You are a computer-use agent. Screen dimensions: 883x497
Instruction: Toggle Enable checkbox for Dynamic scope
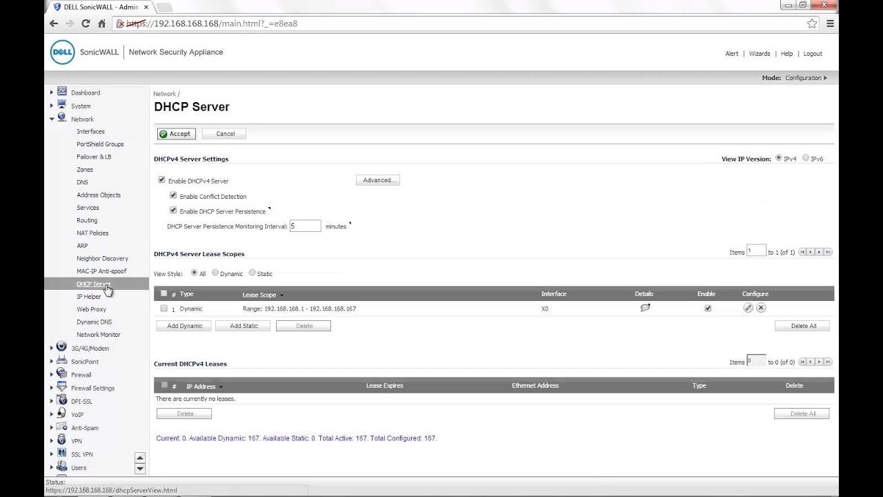coord(708,309)
